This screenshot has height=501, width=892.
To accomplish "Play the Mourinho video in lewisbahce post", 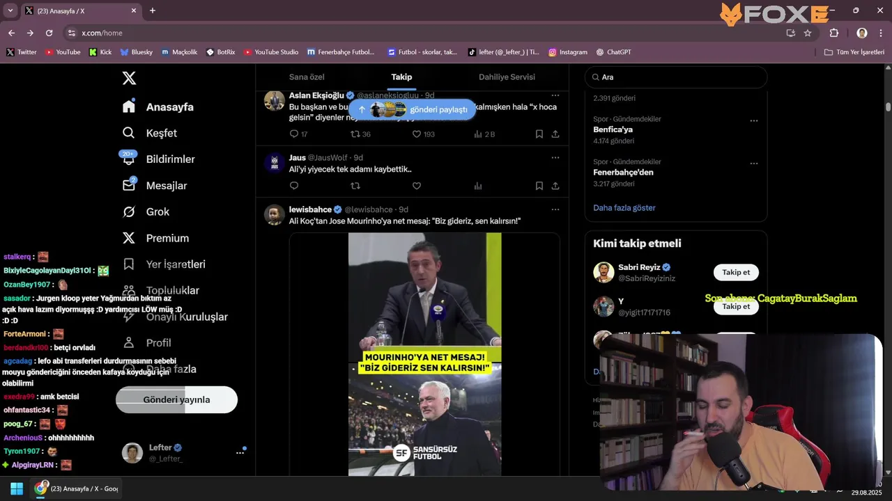I will 424,354.
